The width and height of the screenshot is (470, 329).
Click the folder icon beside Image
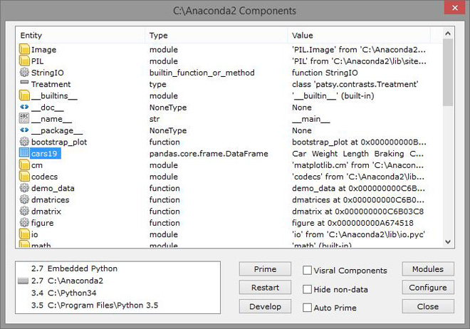click(x=24, y=50)
